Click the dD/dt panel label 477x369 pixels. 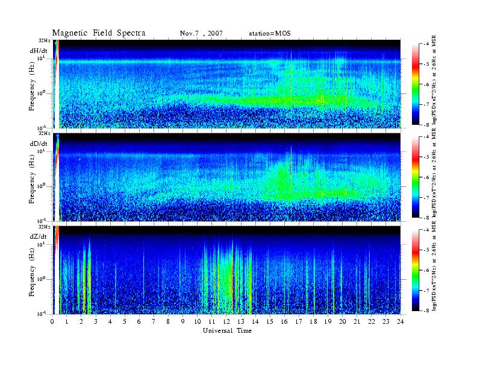[x=39, y=143]
